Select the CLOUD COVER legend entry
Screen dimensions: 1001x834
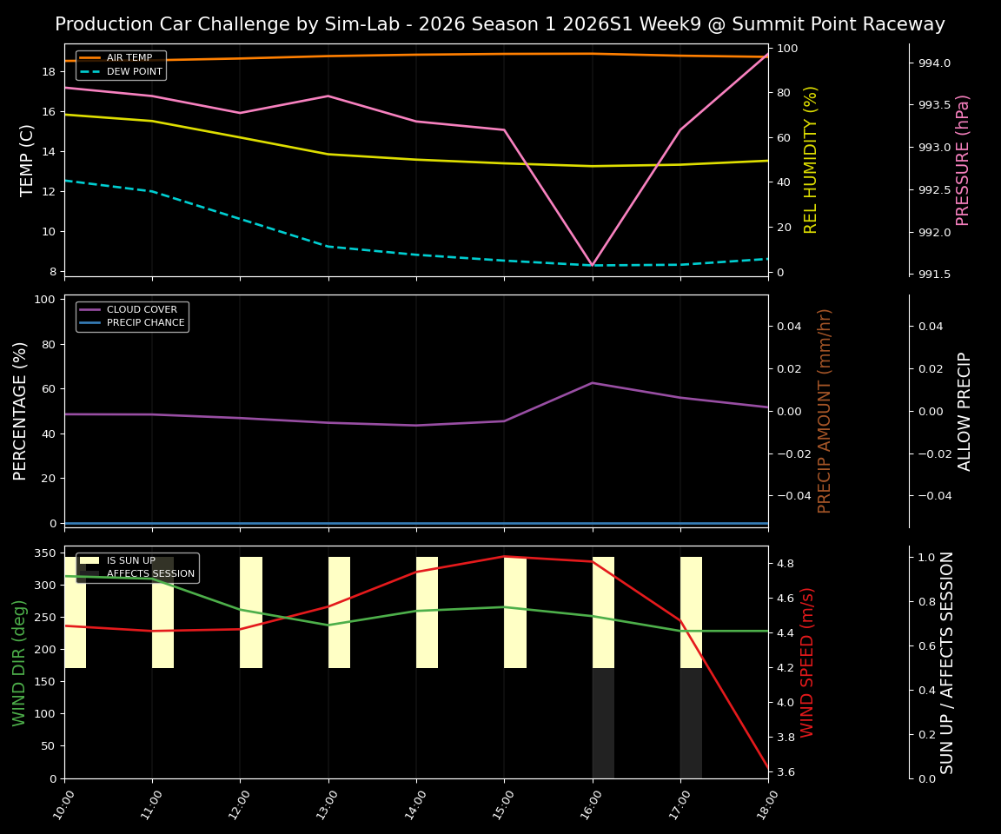136,309
